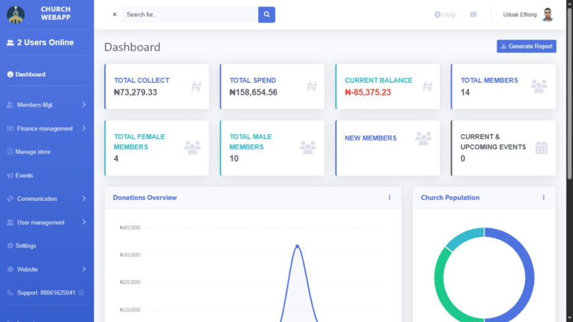Image resolution: width=573 pixels, height=322 pixels.
Task: Click the X beside the search field
Action: click(115, 14)
